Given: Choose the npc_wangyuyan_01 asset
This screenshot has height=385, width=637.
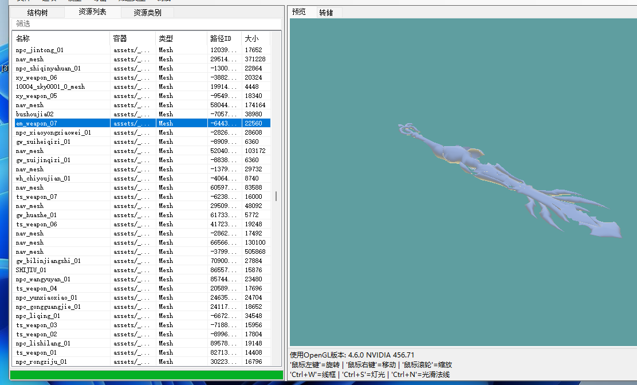Looking at the screenshot, I should pyautogui.click(x=143, y=279).
